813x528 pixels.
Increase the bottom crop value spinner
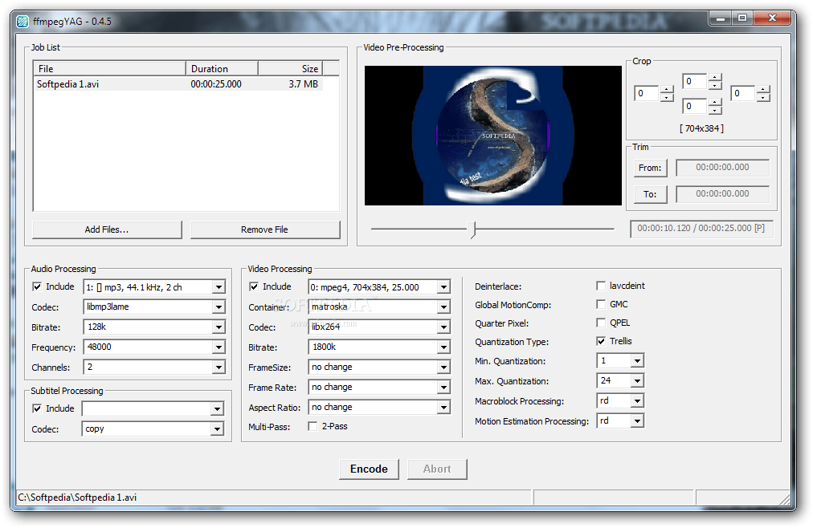(x=715, y=102)
